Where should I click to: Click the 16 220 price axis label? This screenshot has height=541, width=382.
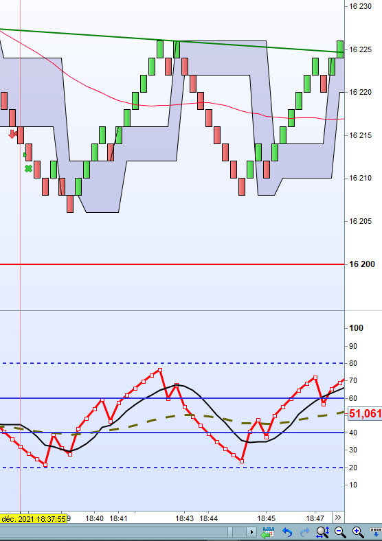(360, 92)
